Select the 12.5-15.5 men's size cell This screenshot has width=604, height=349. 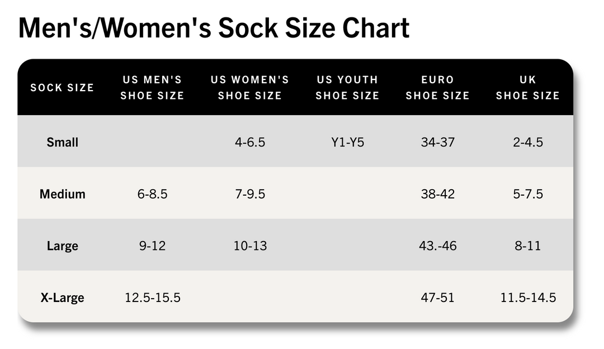tap(152, 298)
